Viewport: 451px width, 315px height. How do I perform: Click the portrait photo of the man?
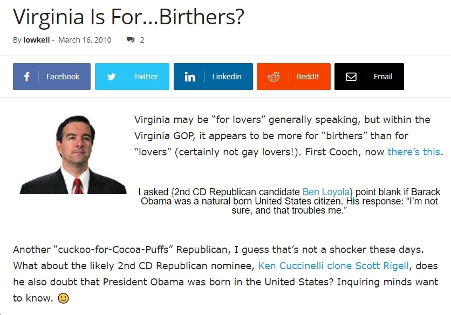[x=73, y=155]
